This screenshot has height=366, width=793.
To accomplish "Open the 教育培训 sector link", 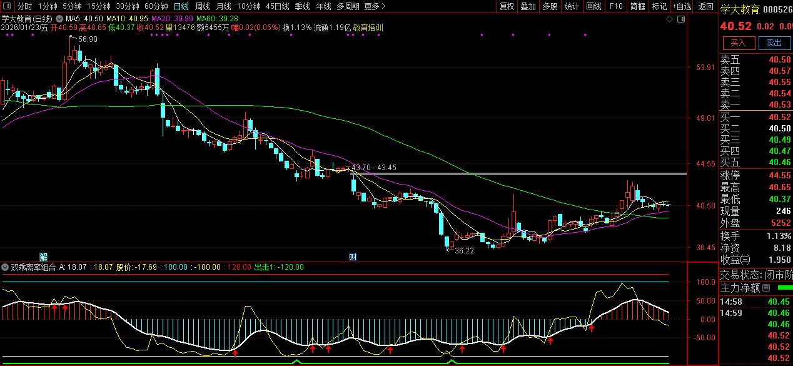I will pyautogui.click(x=368, y=28).
